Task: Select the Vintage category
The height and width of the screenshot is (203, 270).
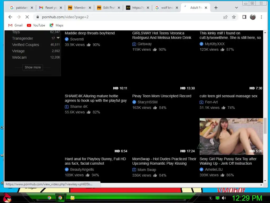Action: coord(18,51)
